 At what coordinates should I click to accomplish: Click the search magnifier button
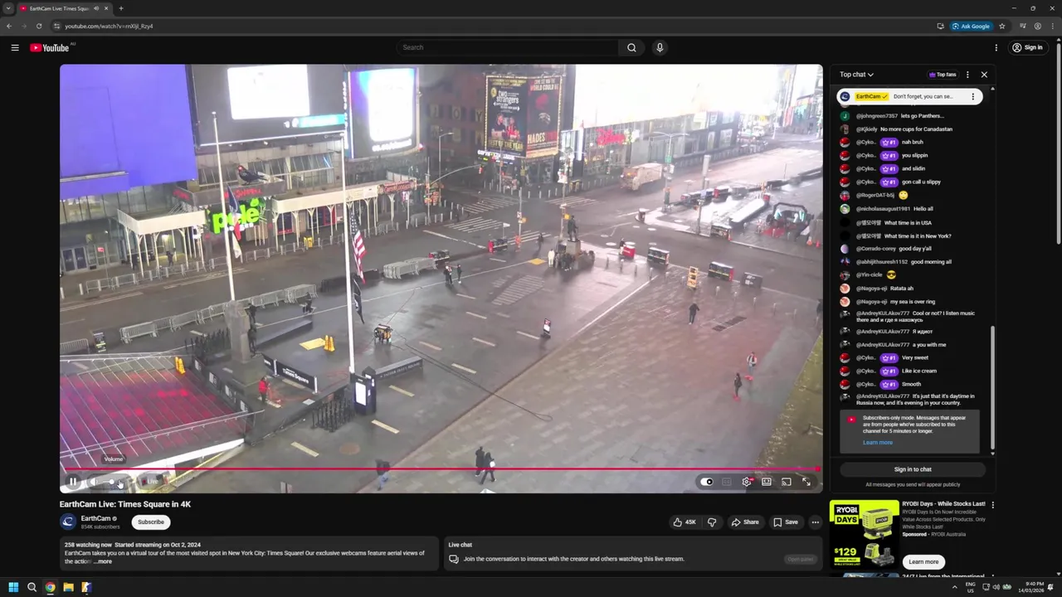(x=631, y=47)
